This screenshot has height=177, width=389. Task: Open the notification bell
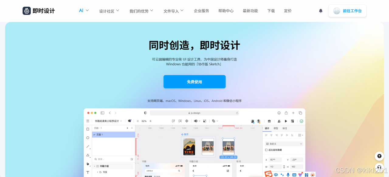(321, 11)
